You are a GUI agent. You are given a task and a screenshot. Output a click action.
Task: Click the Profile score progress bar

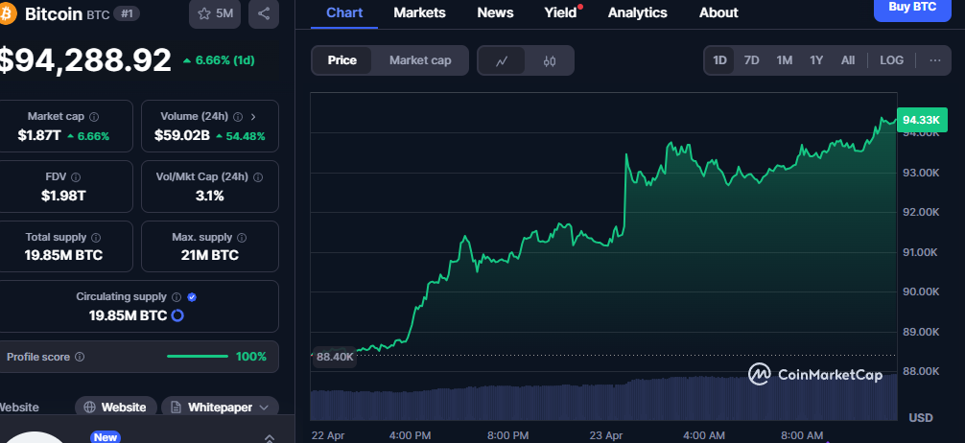(x=198, y=357)
